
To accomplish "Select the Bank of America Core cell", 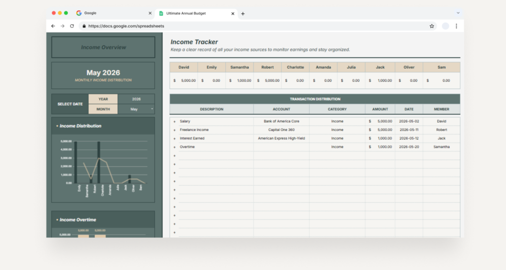I will click(x=281, y=122).
